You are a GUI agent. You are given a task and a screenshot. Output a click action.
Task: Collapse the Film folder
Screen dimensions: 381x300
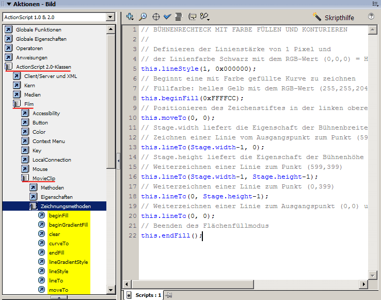pos(17,104)
